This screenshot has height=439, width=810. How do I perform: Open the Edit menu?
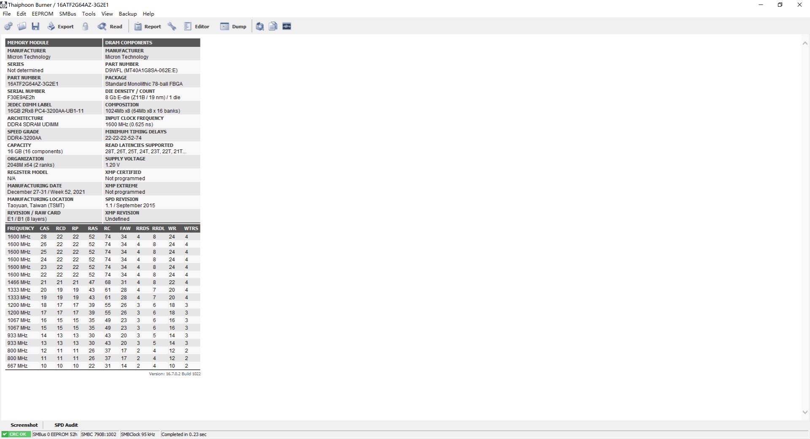coord(21,14)
